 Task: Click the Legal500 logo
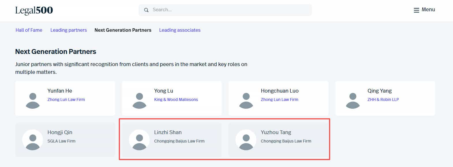pyautogui.click(x=34, y=10)
